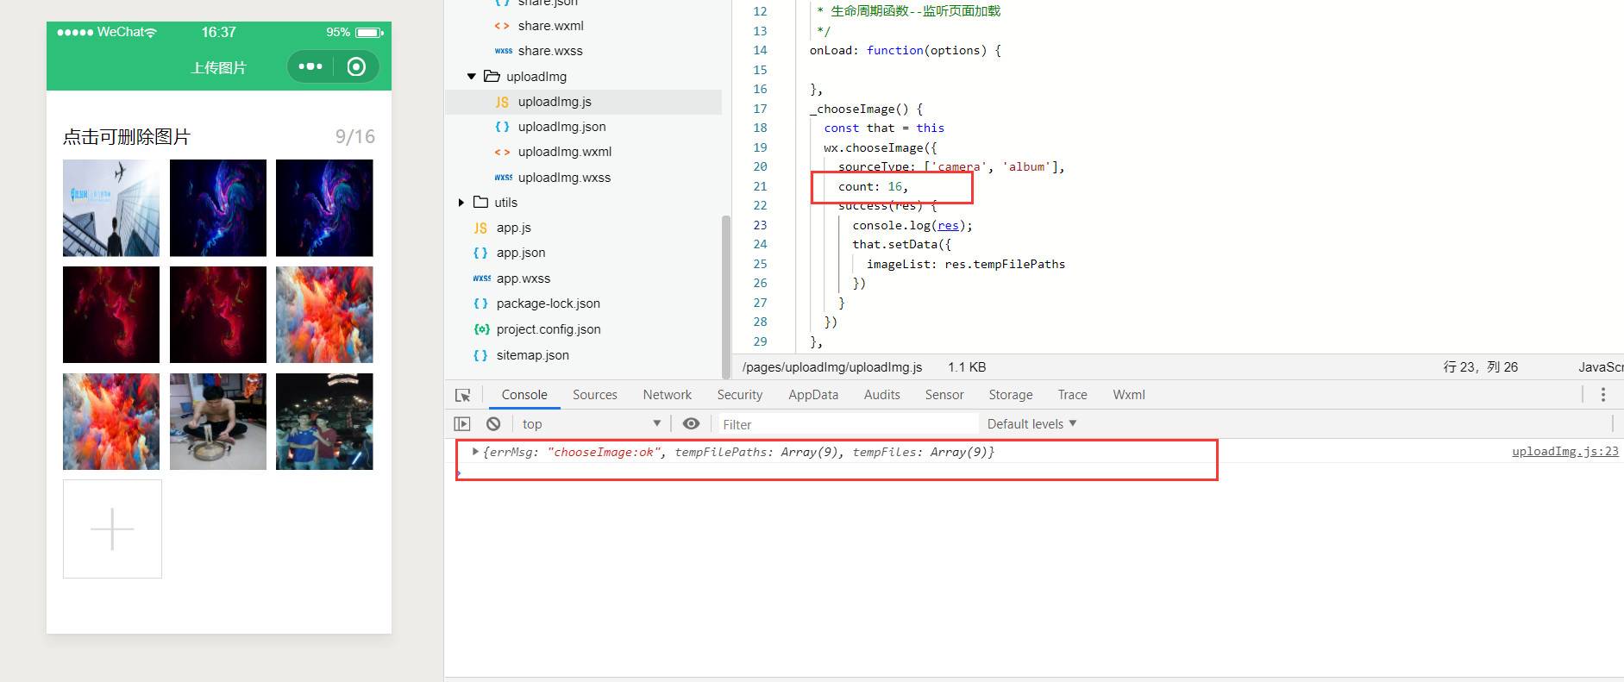Open uploadImg.wxml file
The height and width of the screenshot is (682, 1624).
565,152
